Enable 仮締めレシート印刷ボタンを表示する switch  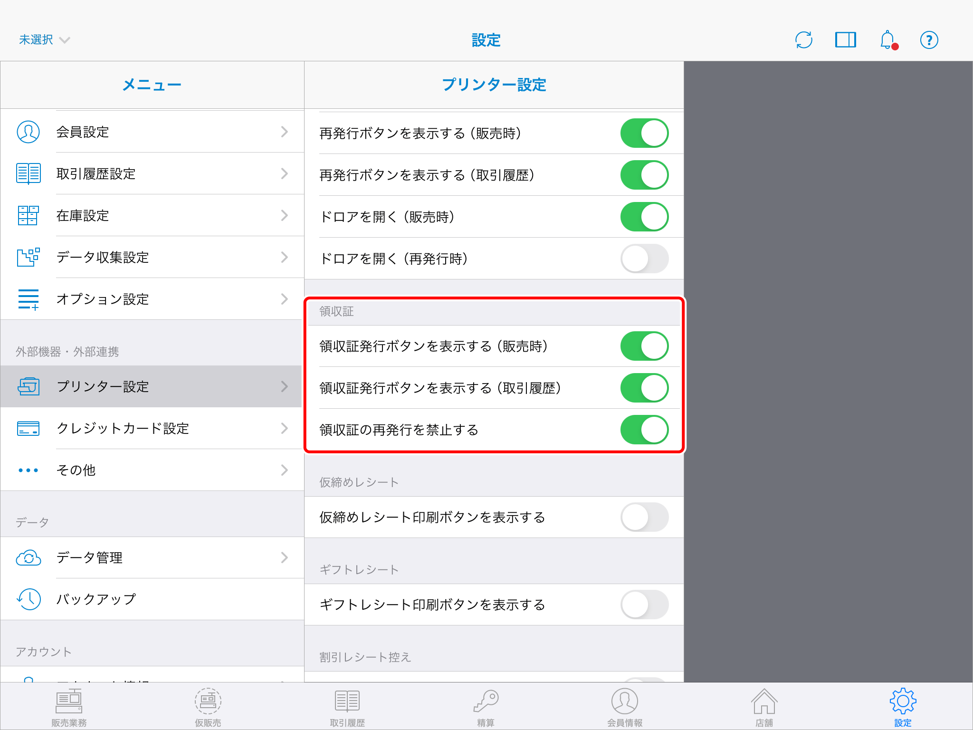644,517
